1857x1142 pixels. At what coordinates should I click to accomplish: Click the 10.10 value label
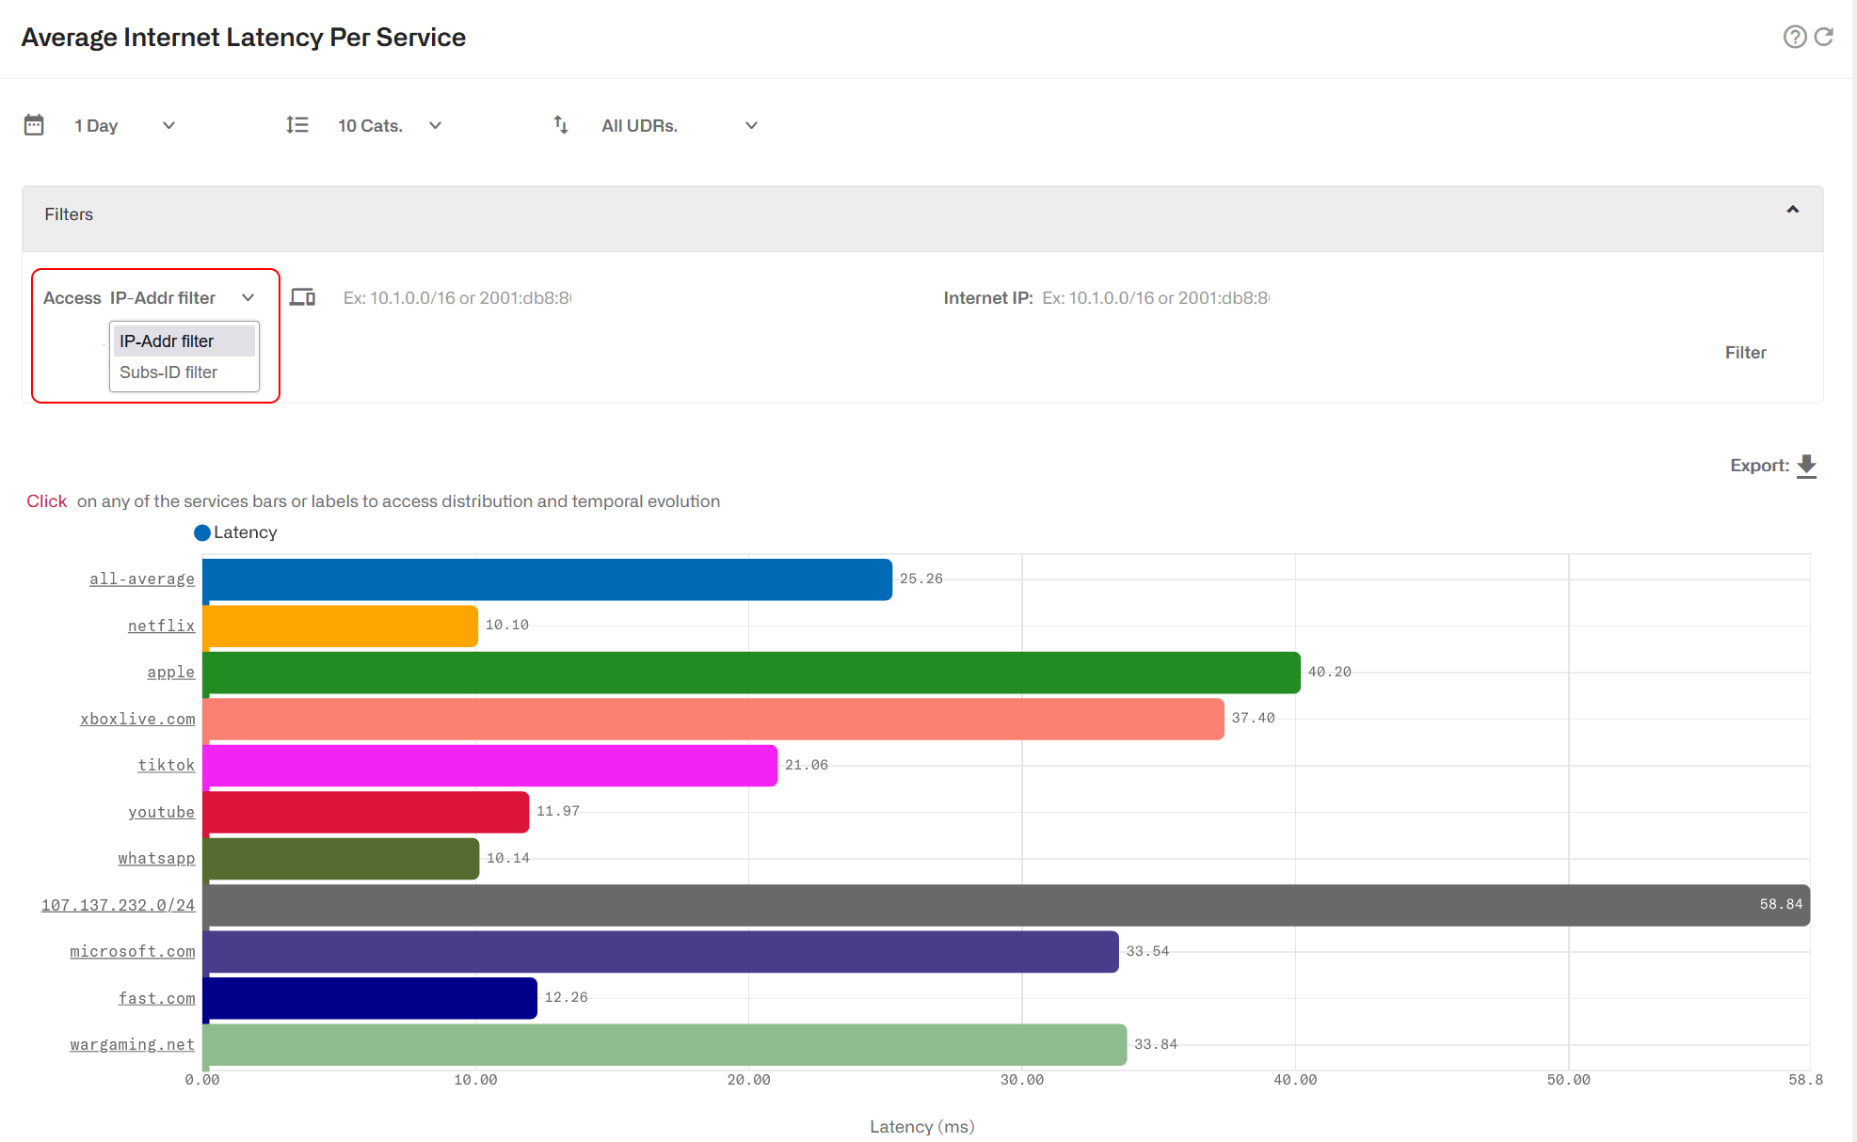[507, 625]
